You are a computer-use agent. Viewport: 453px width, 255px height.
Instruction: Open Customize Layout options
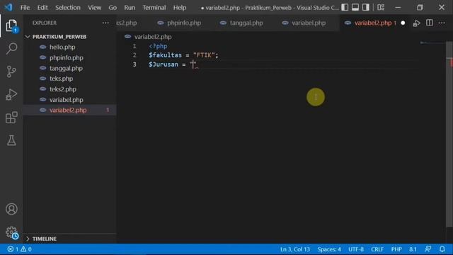coord(381,7)
